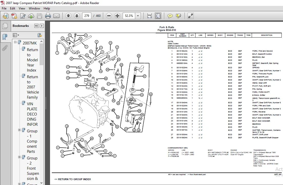
Task: Add a sticky note comment
Action: point(170,16)
